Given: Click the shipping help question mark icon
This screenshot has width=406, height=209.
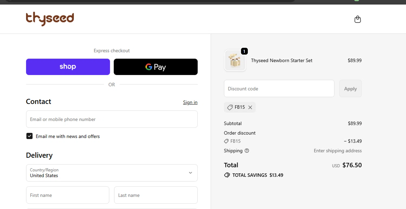Looking at the screenshot, I should pyautogui.click(x=247, y=151).
